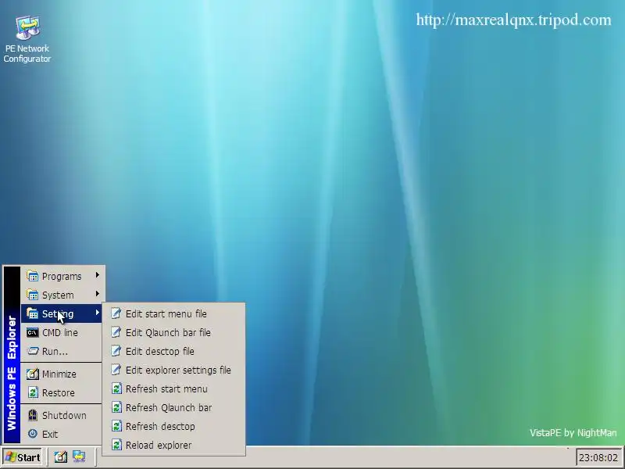Open the Run... dialog entry

click(x=62, y=351)
